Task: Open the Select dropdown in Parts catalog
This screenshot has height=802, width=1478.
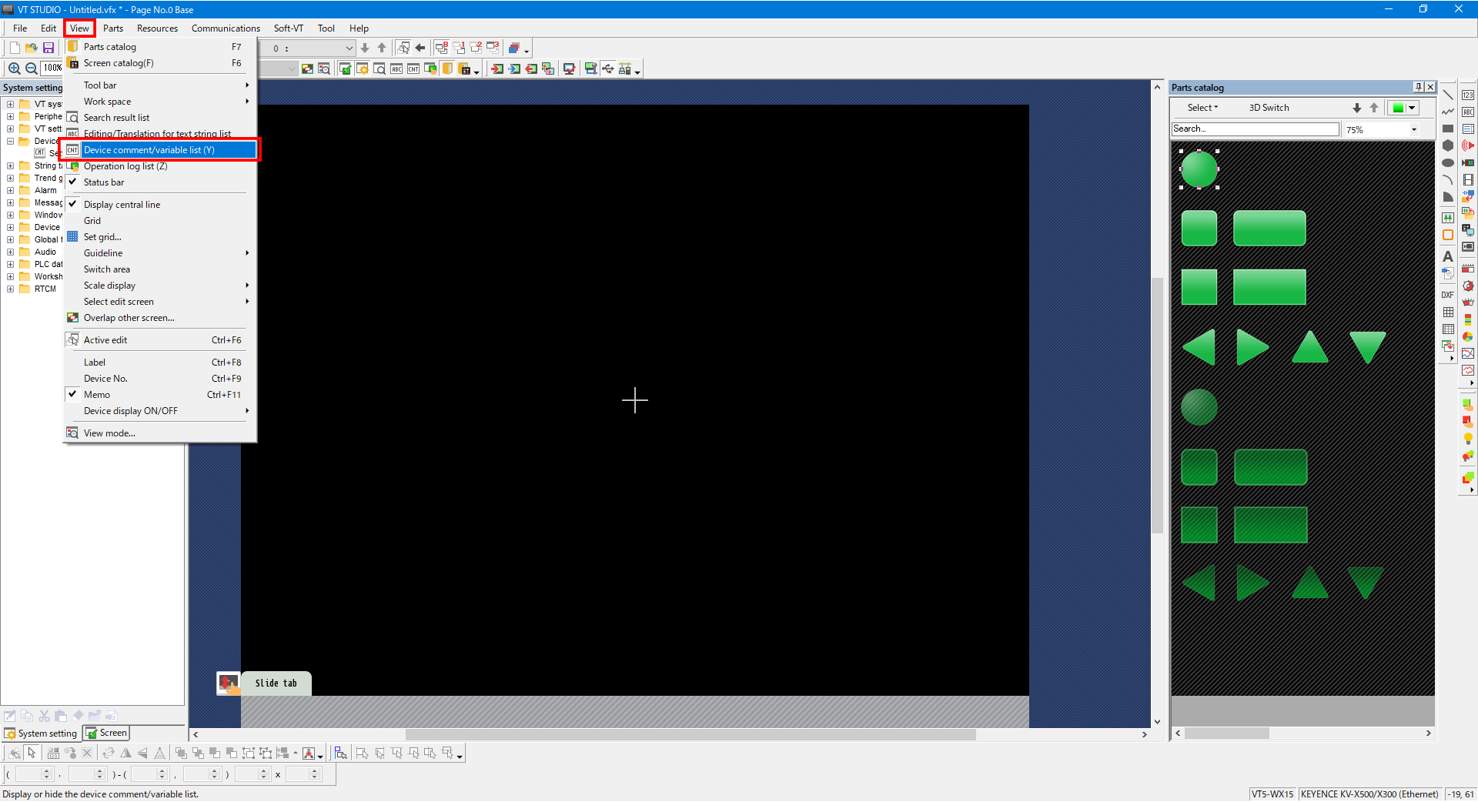Action: 1202,108
